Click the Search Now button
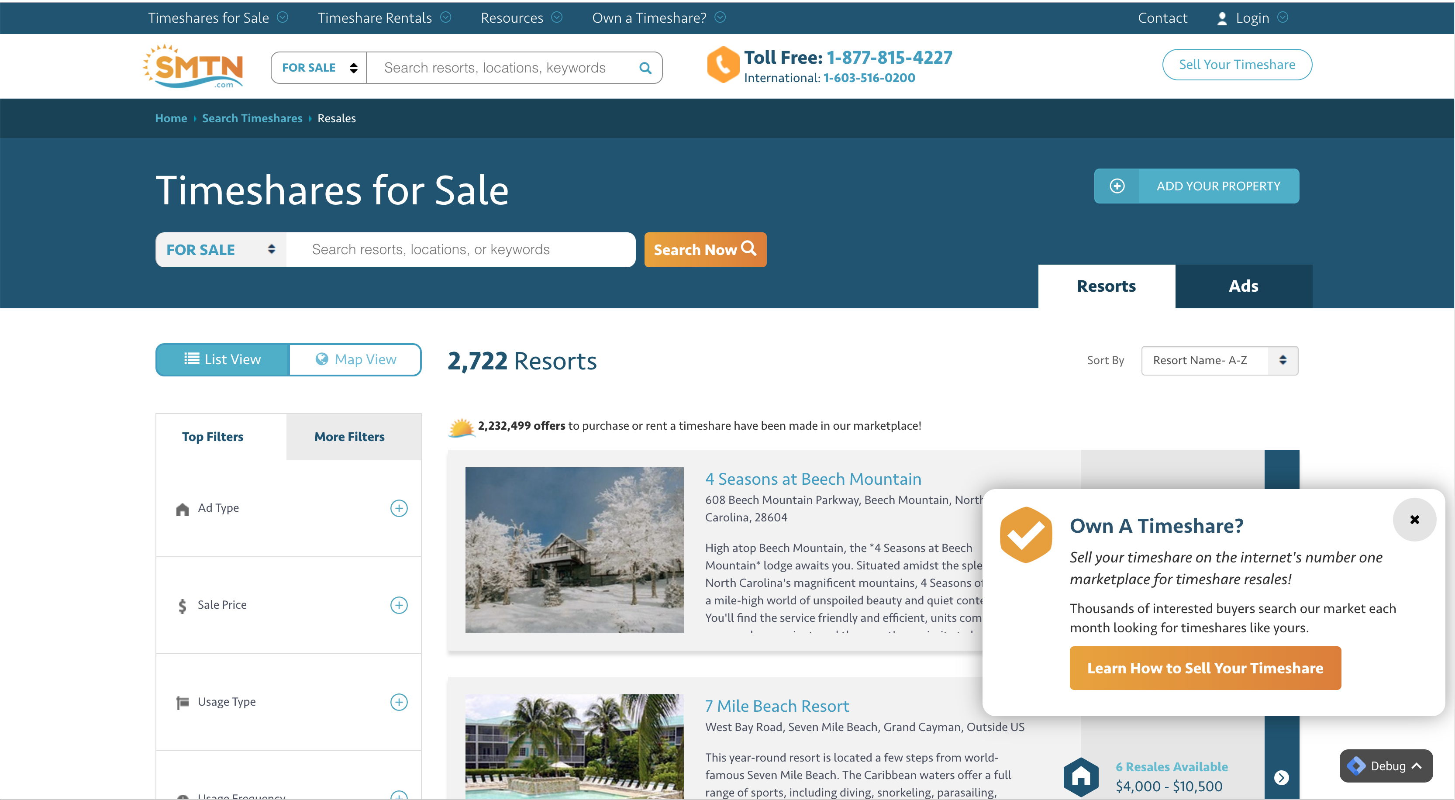 click(x=705, y=250)
